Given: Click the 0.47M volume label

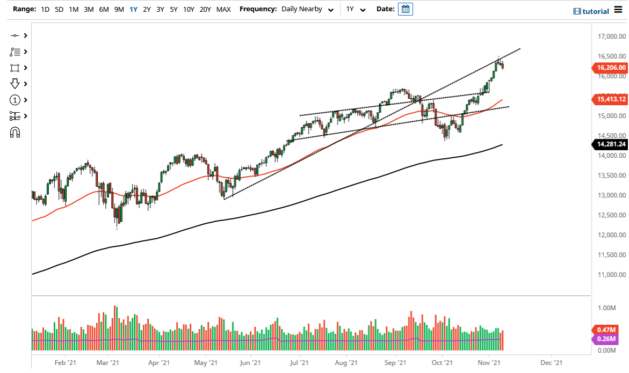Looking at the screenshot, I should (606, 329).
